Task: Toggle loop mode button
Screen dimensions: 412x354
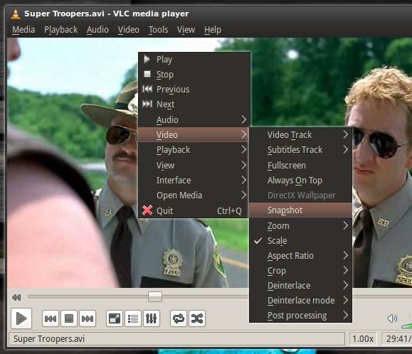Action: point(179,318)
